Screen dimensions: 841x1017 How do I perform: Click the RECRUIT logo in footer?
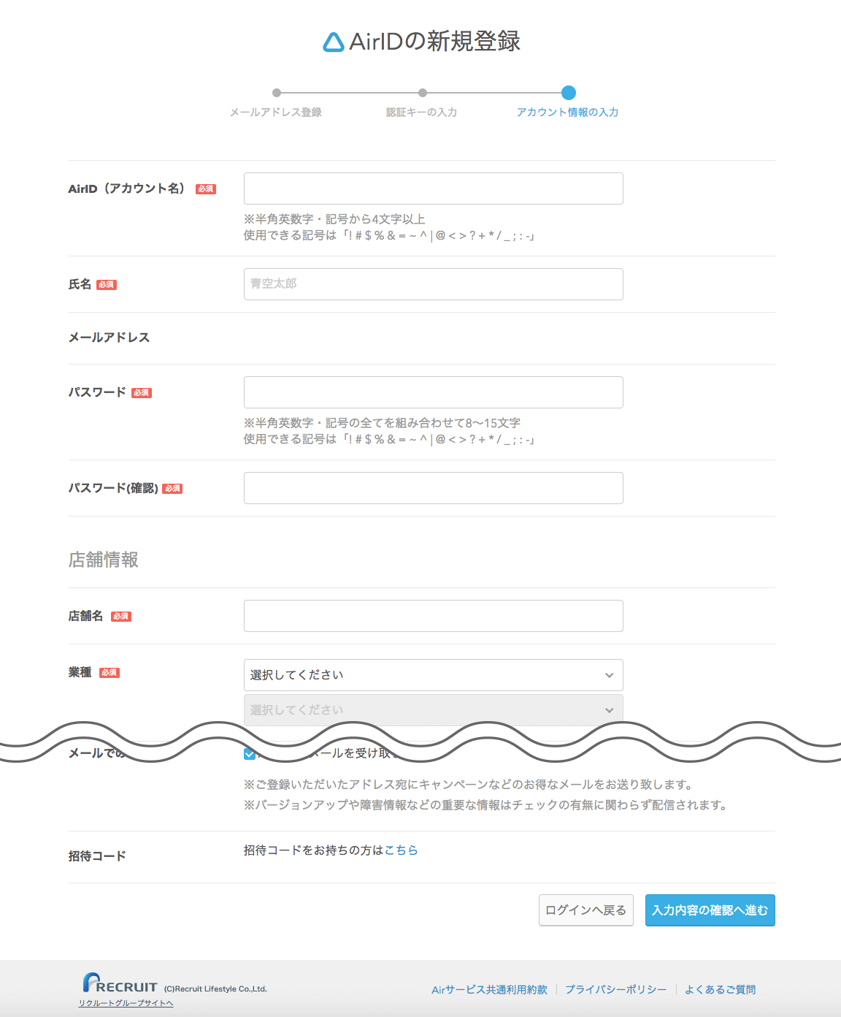(x=120, y=983)
